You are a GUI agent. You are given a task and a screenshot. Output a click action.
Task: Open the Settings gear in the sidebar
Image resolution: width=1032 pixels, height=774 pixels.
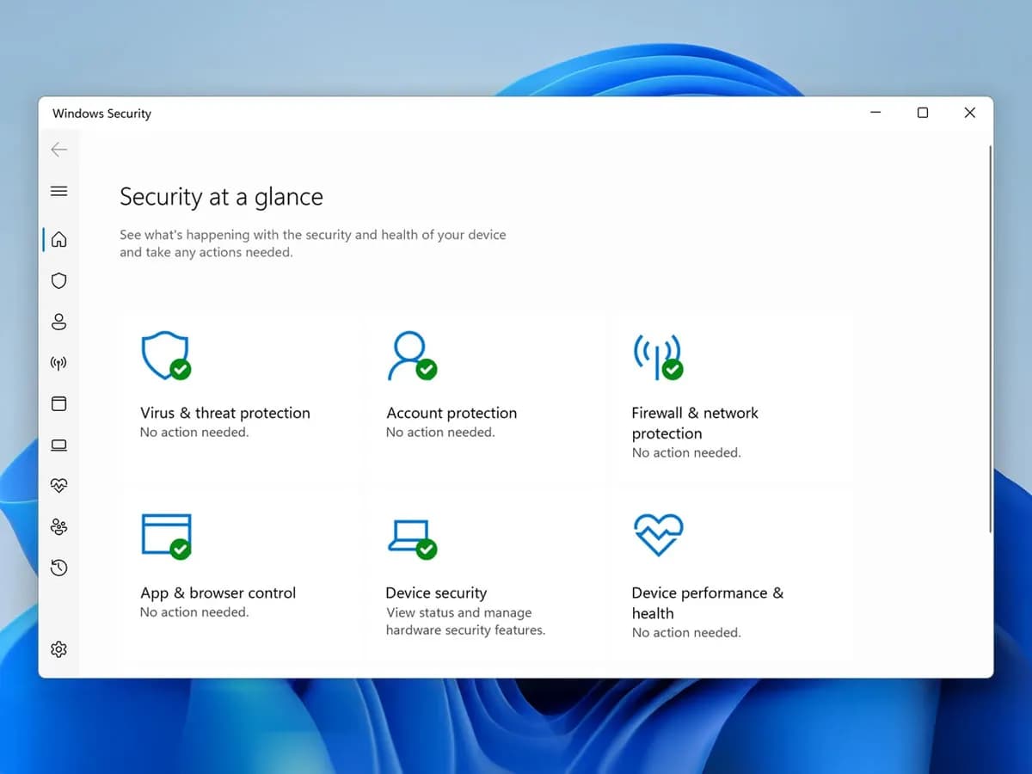[x=58, y=649]
